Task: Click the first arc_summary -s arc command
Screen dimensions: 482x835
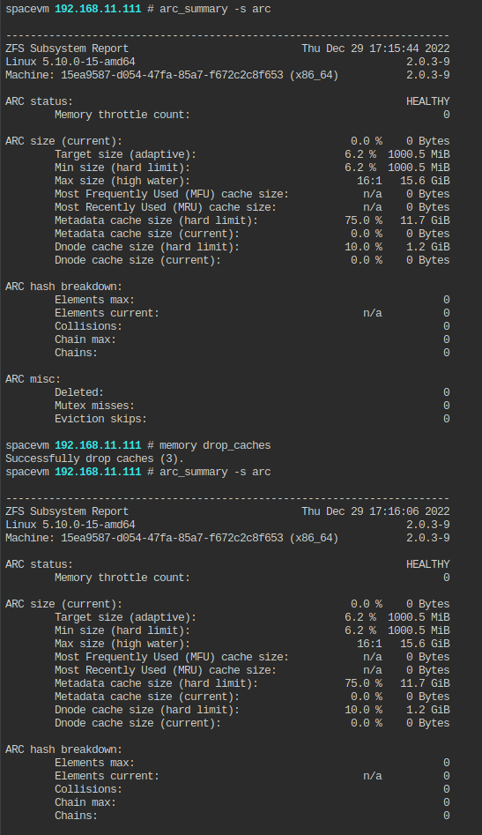Action: (x=215, y=9)
